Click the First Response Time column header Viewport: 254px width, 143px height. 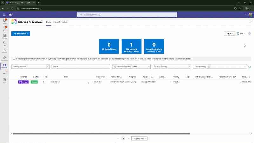coord(204,77)
